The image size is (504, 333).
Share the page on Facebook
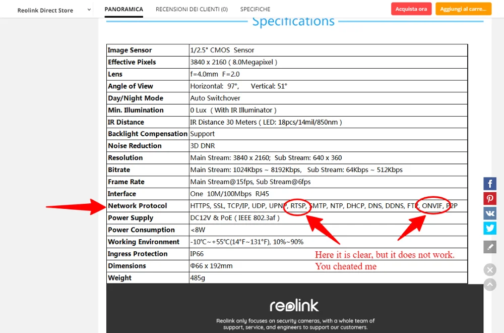point(489,184)
